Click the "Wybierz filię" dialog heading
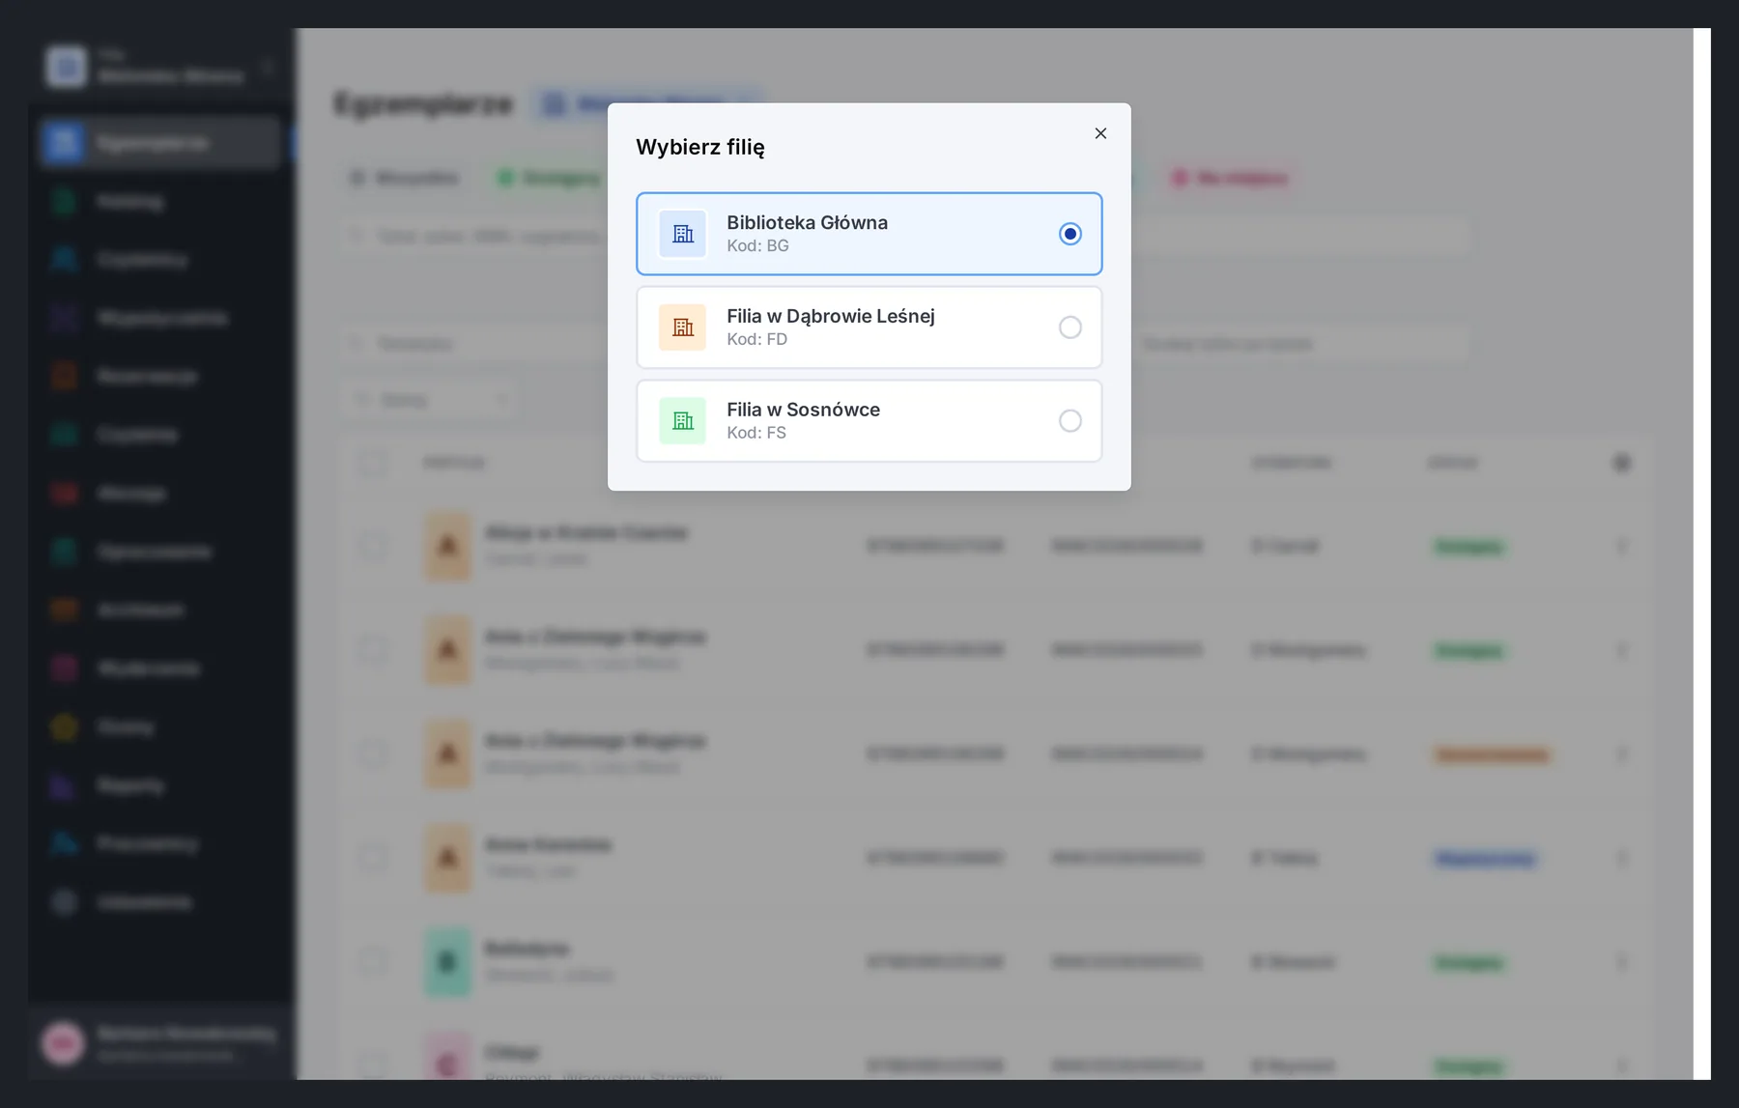 click(700, 148)
